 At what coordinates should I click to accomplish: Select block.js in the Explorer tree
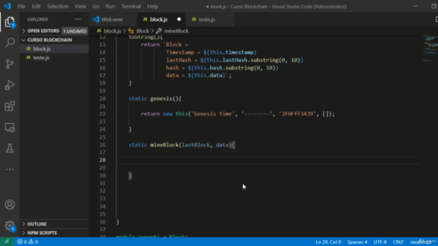(55, 49)
